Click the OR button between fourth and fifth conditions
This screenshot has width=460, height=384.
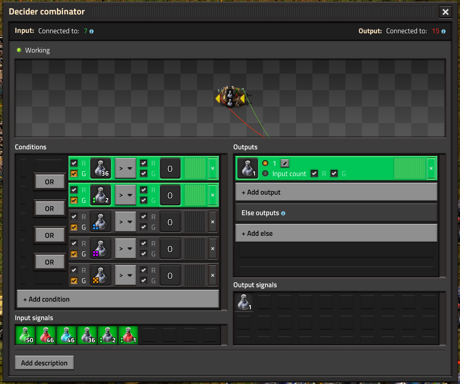[x=49, y=262]
